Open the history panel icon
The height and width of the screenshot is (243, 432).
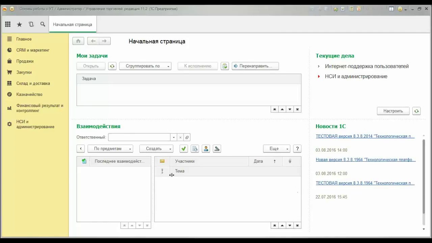tap(31, 24)
